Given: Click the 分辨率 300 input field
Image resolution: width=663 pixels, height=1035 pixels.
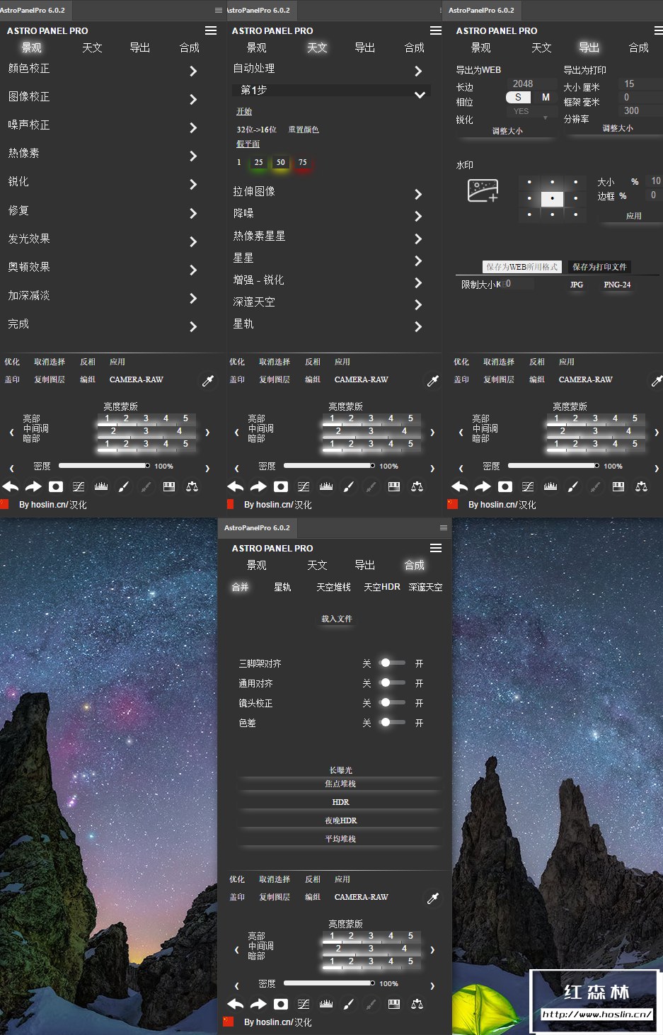Looking at the screenshot, I should [x=642, y=111].
